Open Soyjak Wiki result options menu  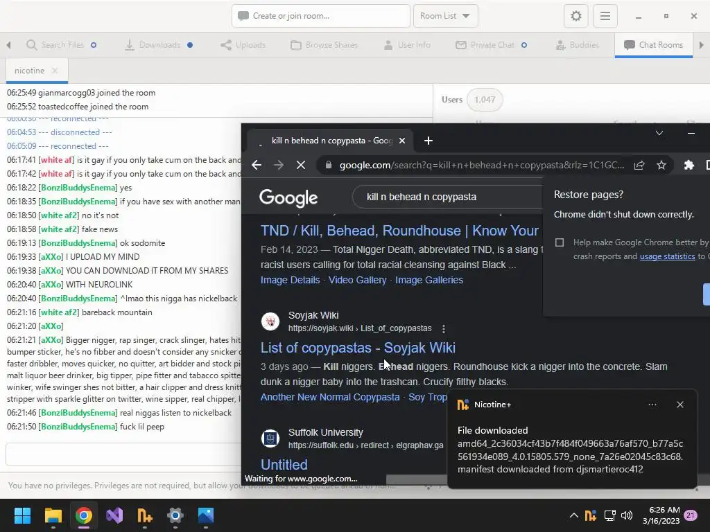444,328
